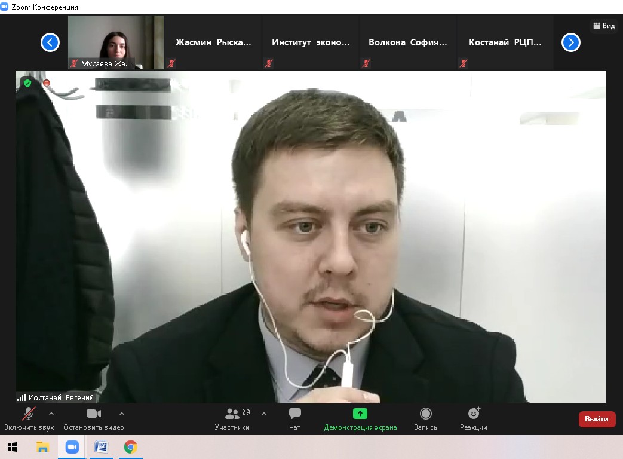Expand participants options arrow
The width and height of the screenshot is (623, 459).
264,414
